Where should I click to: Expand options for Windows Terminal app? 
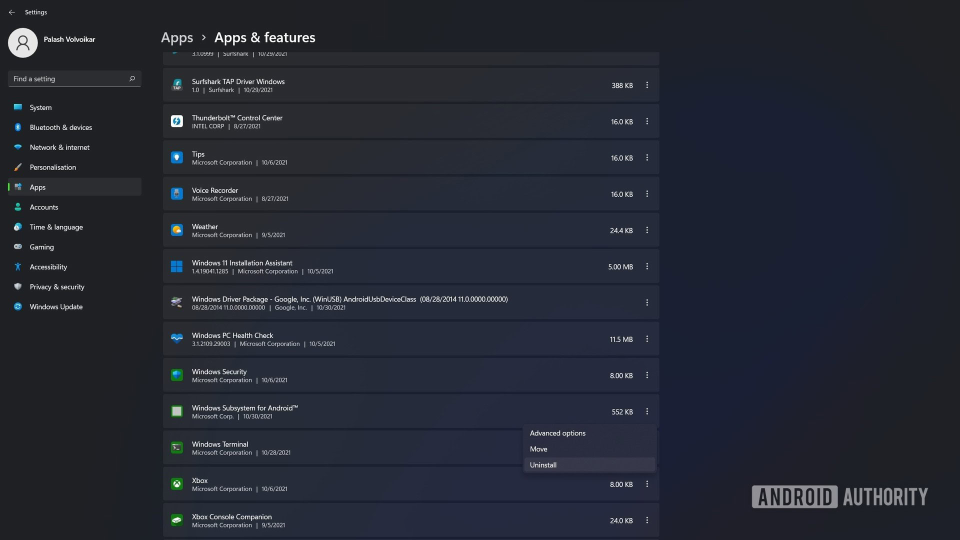[647, 447]
